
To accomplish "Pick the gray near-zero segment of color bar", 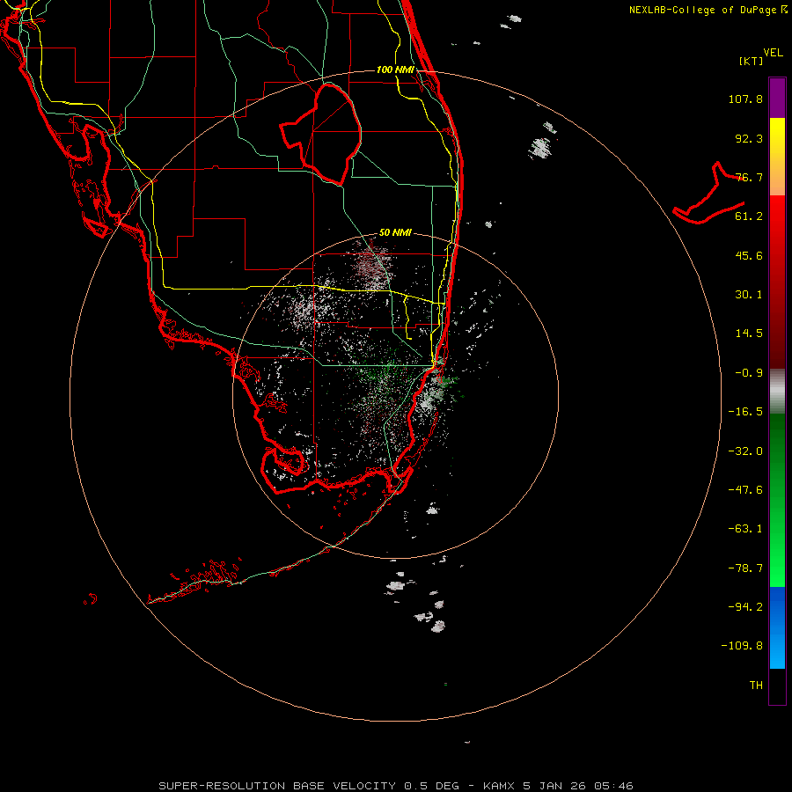I will tap(777, 392).
